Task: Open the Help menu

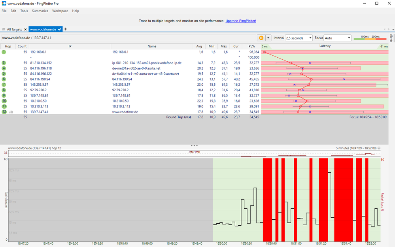Action: click(x=75, y=11)
